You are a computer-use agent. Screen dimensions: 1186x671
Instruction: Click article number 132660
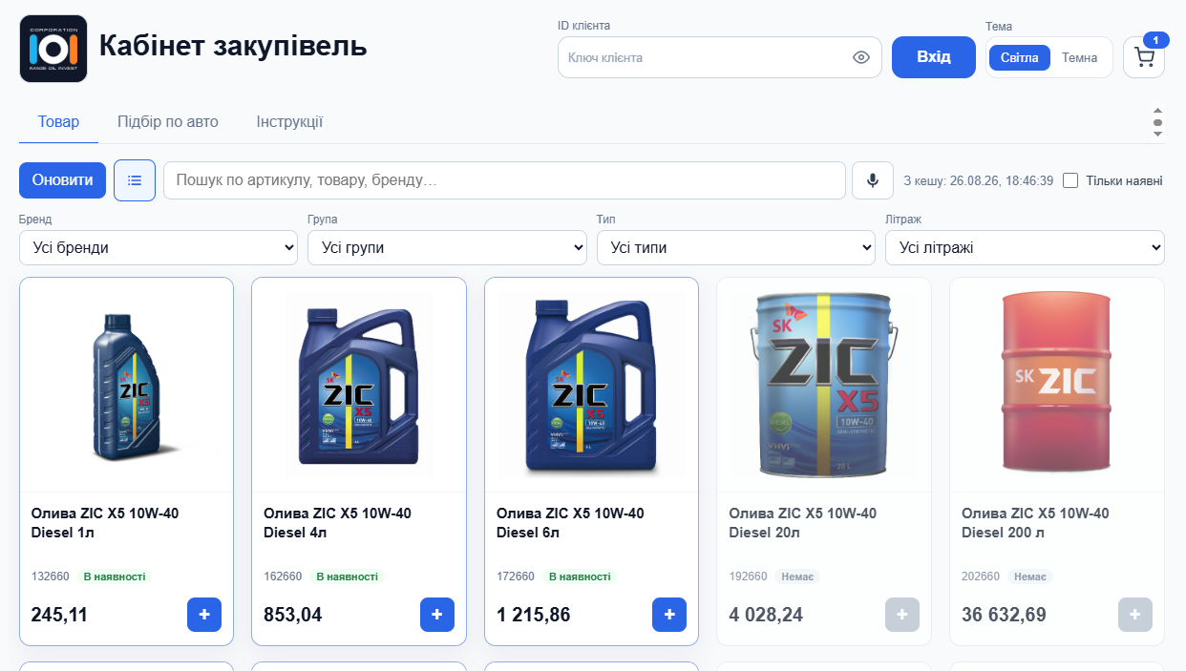point(51,577)
